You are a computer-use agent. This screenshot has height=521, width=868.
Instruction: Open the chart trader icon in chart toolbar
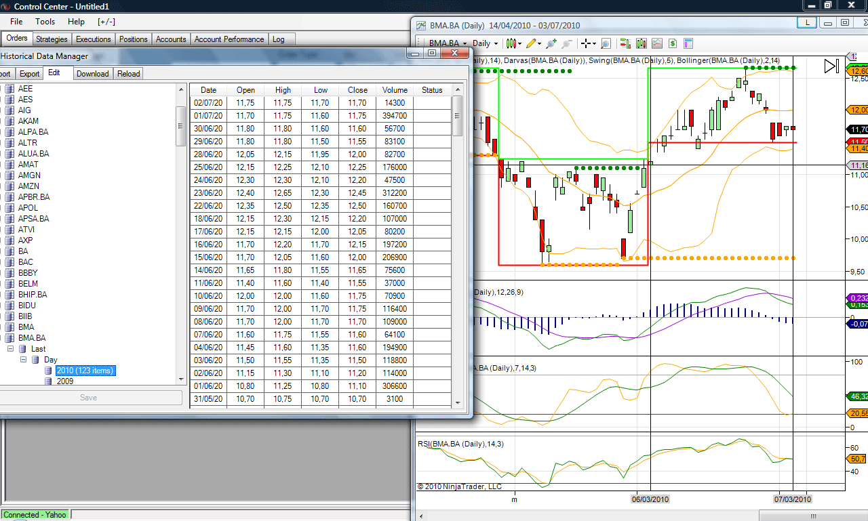625,43
